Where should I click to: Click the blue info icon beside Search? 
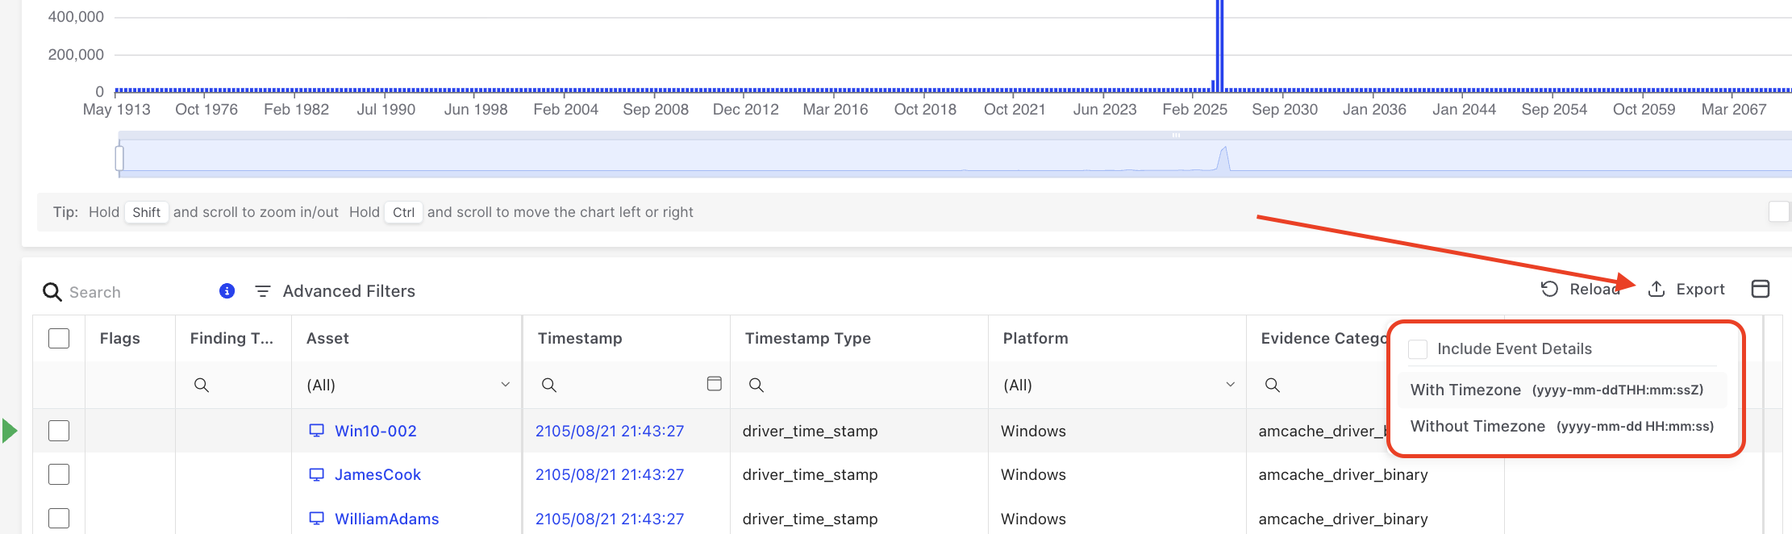227,291
